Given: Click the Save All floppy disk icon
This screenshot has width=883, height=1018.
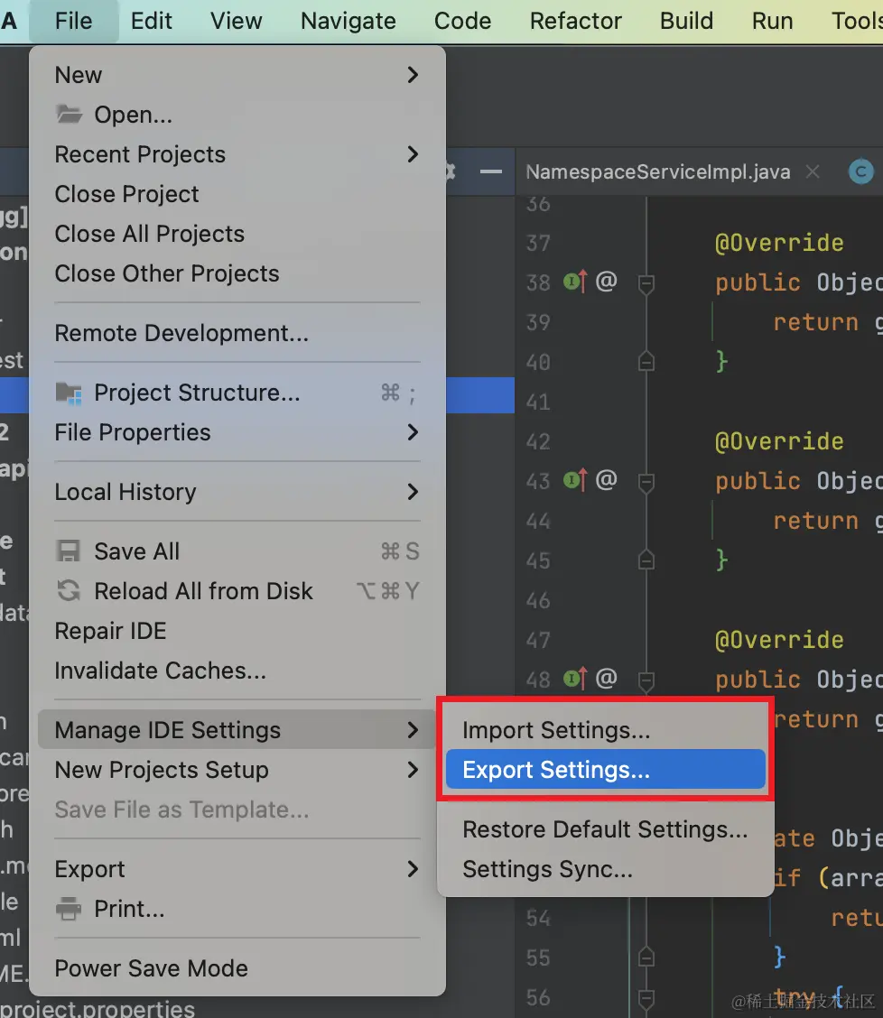Looking at the screenshot, I should point(69,551).
